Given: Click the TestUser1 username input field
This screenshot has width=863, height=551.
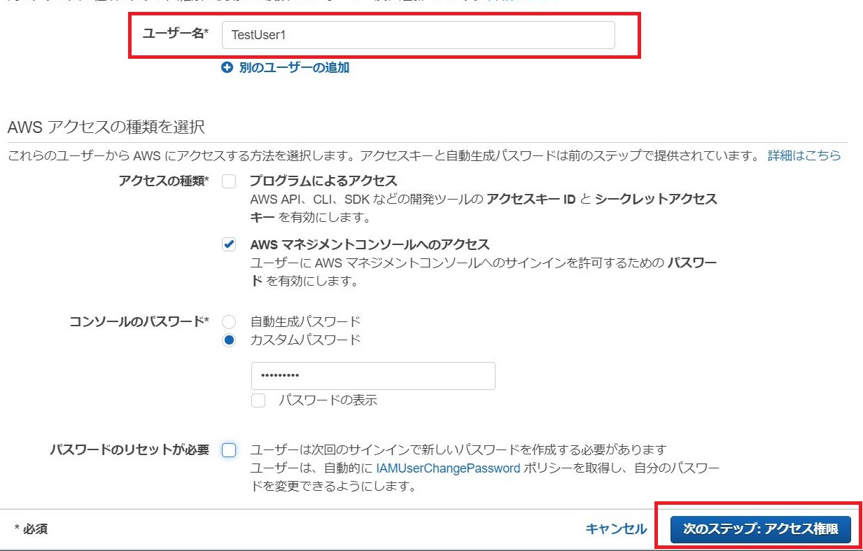Looking at the screenshot, I should (417, 34).
